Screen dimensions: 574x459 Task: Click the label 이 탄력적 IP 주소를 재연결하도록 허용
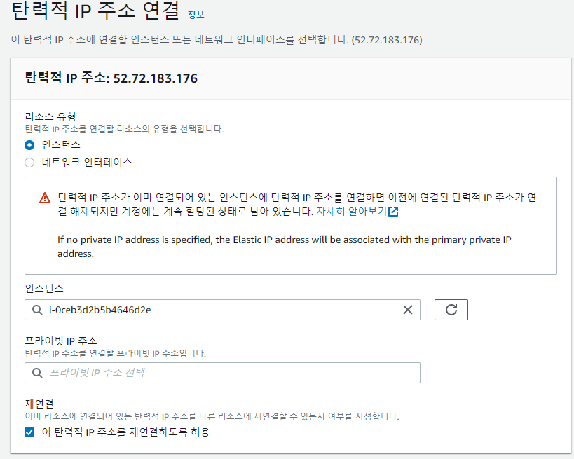pos(125,432)
